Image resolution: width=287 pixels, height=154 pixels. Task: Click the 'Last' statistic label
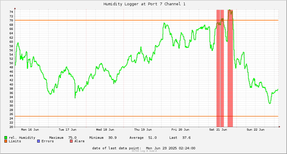coord(173,138)
